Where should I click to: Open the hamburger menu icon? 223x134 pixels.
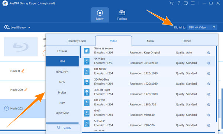[193, 3]
